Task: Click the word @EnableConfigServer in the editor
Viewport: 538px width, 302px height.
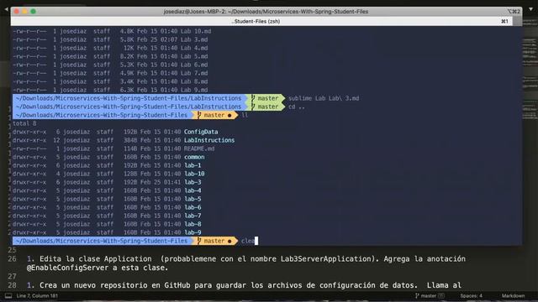Action: tap(67, 268)
